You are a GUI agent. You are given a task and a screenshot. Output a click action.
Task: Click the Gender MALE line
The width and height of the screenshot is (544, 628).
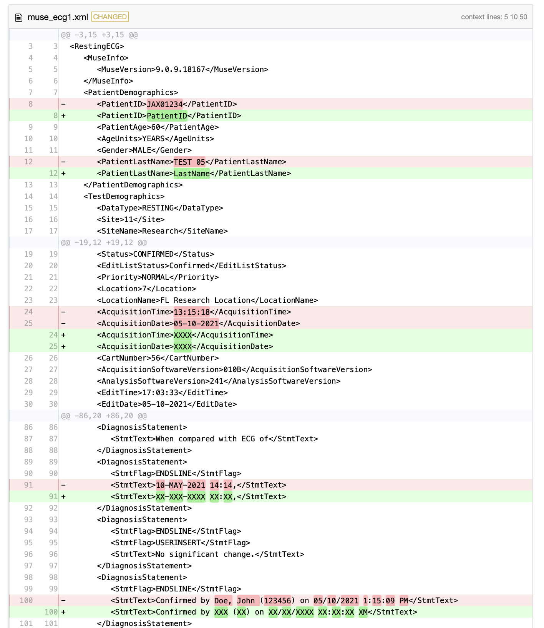click(x=144, y=150)
